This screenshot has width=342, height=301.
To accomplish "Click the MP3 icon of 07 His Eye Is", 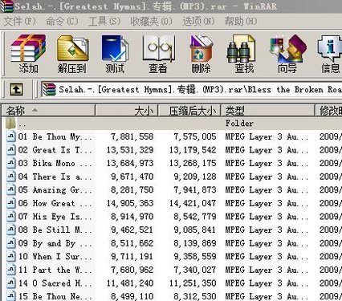I will click(x=11, y=217).
